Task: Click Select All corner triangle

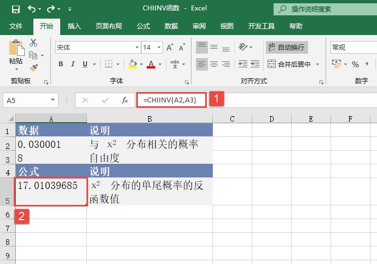Action: coord(11,118)
